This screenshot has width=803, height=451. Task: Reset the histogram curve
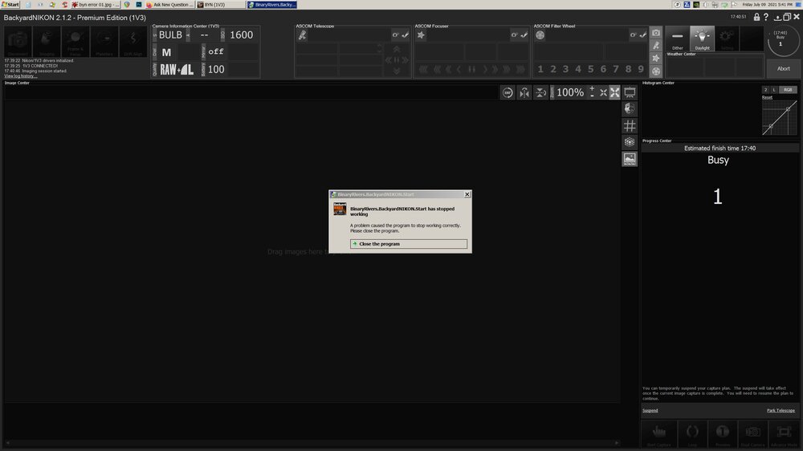click(767, 97)
